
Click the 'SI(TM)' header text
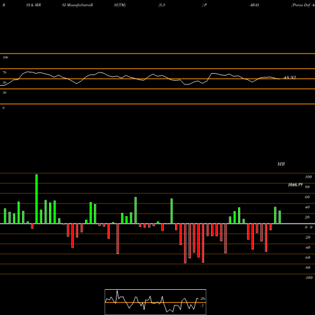tap(120, 5)
